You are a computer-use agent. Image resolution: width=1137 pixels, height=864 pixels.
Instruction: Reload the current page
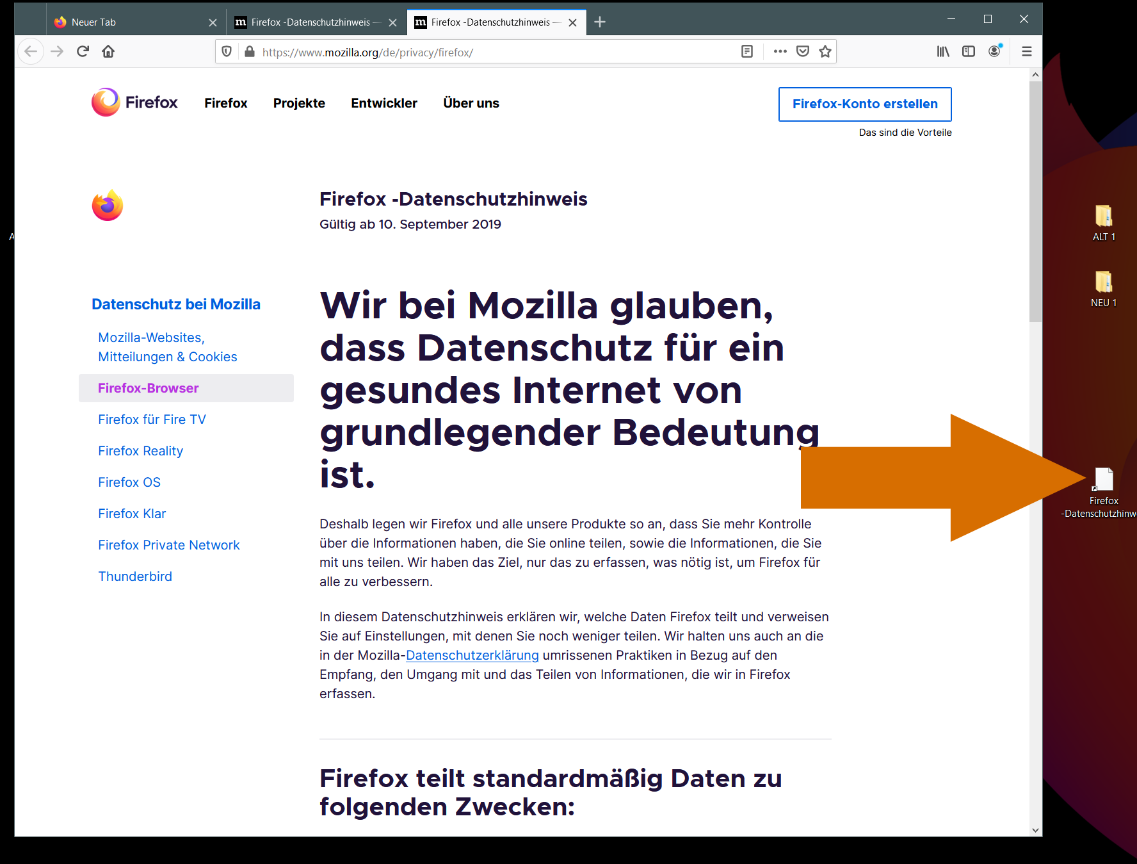pyautogui.click(x=83, y=51)
